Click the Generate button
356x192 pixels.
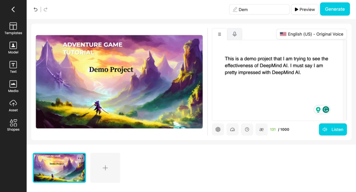pyautogui.click(x=335, y=9)
